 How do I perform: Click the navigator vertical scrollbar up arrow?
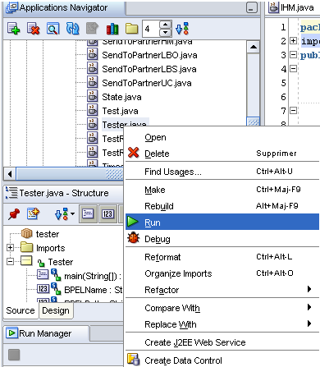coord(254,47)
